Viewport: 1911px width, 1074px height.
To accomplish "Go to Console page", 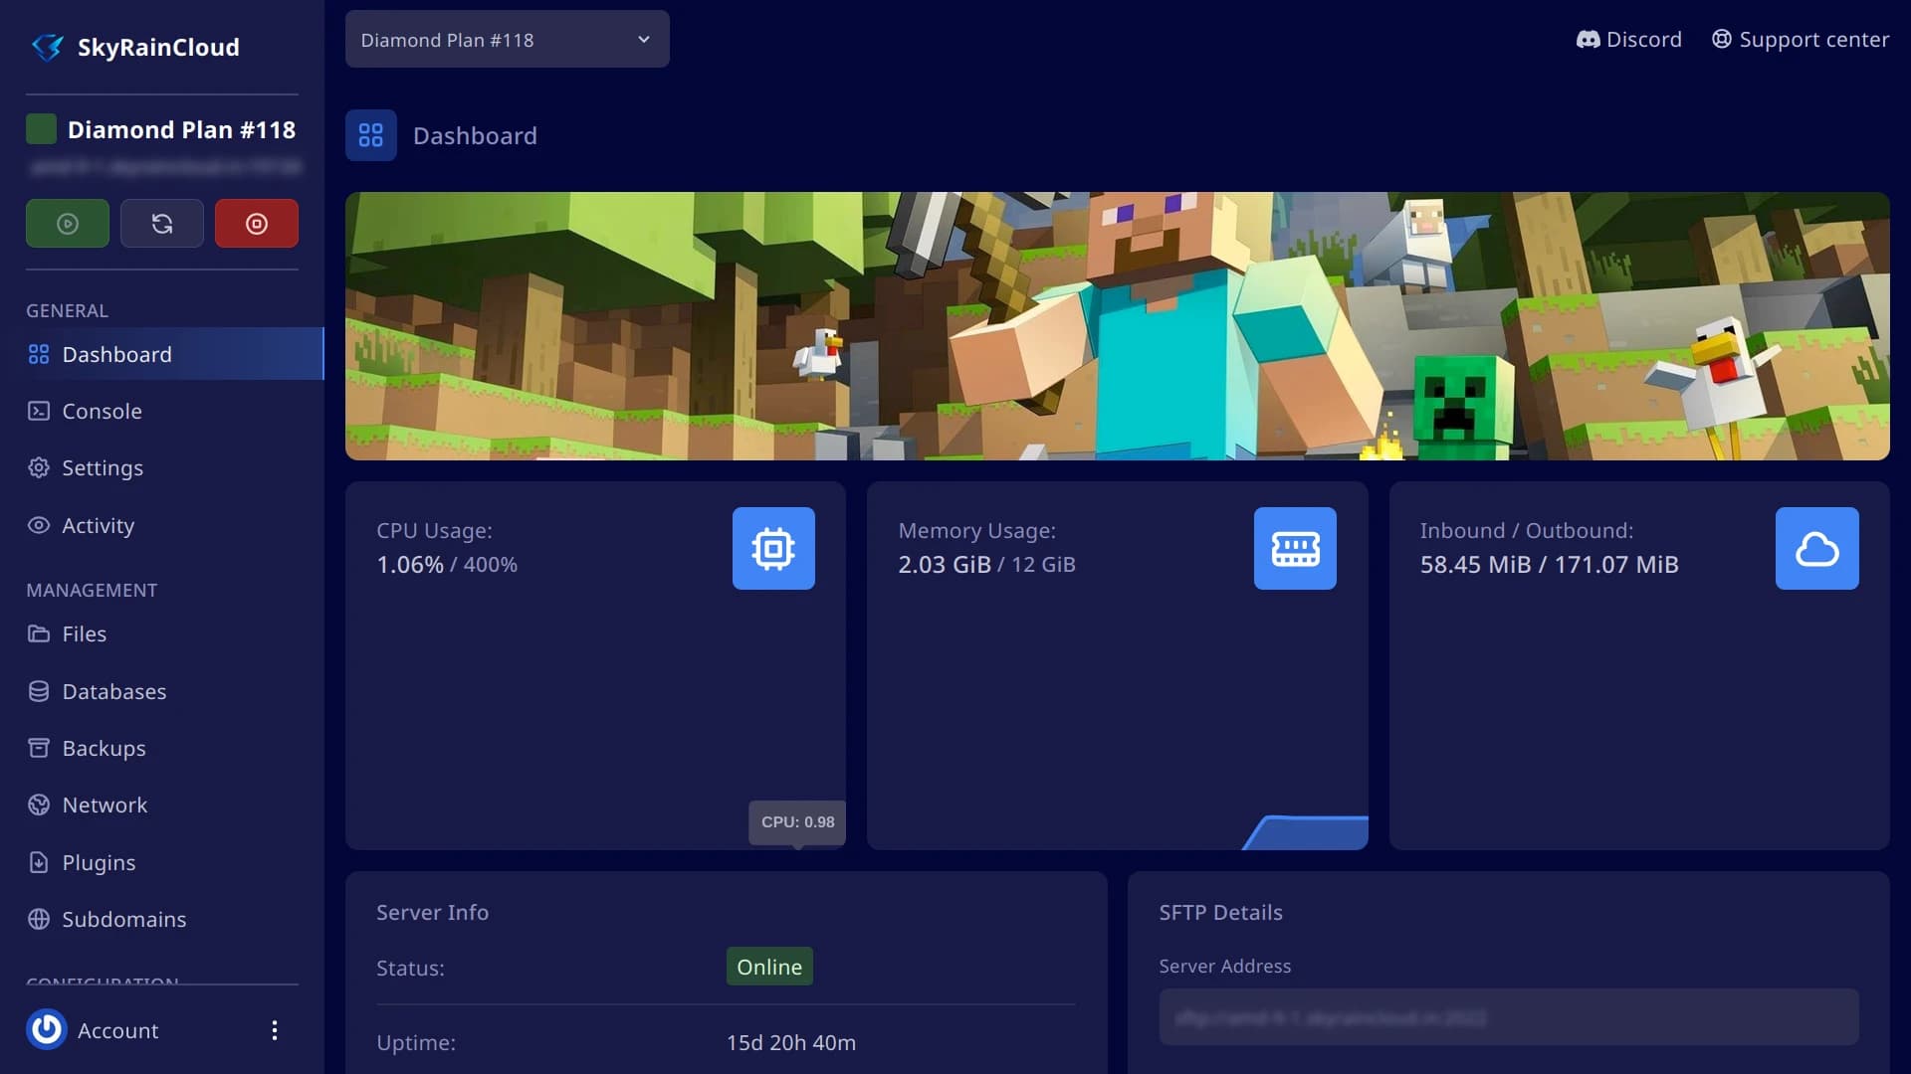I will click(x=162, y=411).
